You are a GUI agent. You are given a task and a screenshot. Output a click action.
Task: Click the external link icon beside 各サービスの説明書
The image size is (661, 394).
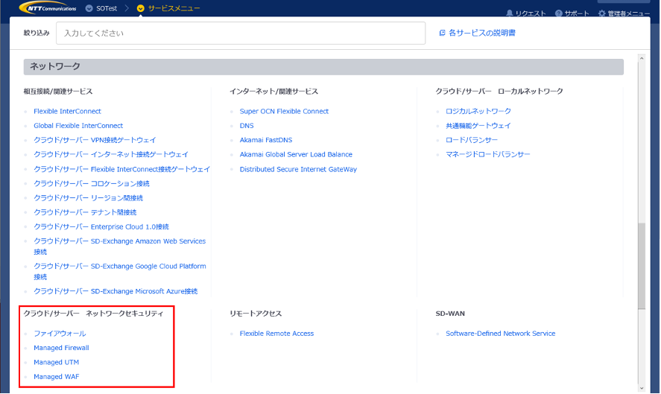[x=442, y=33]
